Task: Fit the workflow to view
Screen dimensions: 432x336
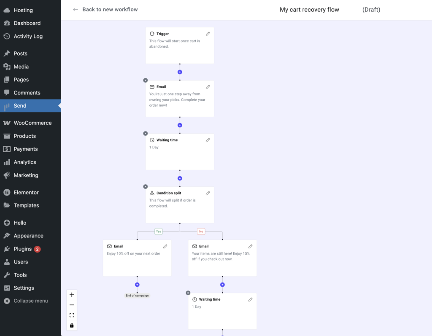Action: click(x=72, y=315)
